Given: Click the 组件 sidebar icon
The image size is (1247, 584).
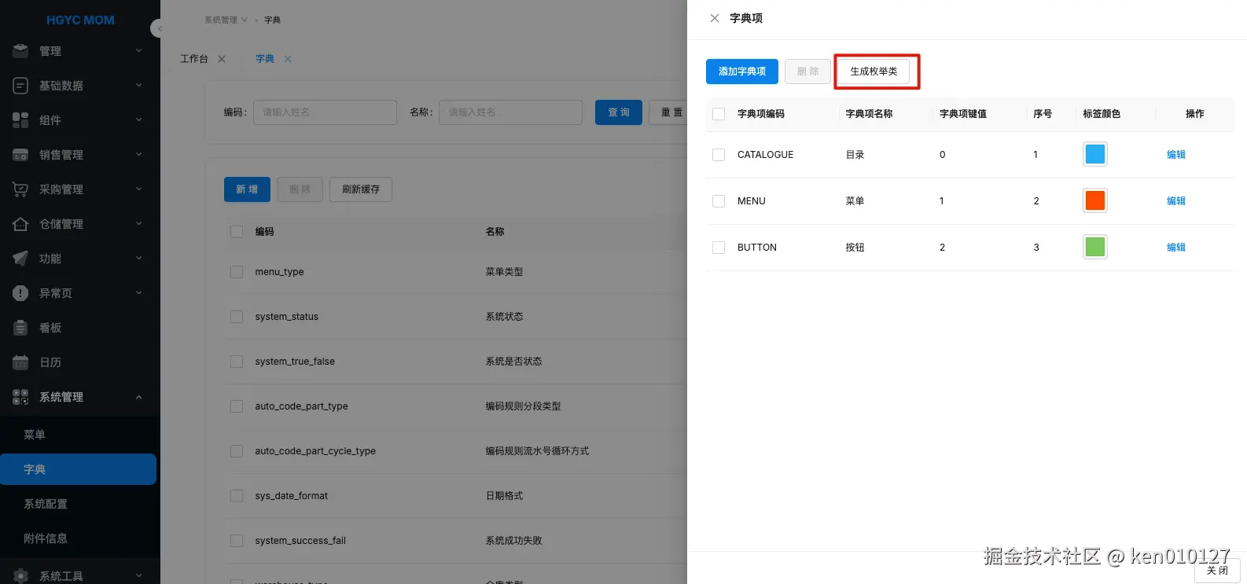Looking at the screenshot, I should click(x=20, y=120).
